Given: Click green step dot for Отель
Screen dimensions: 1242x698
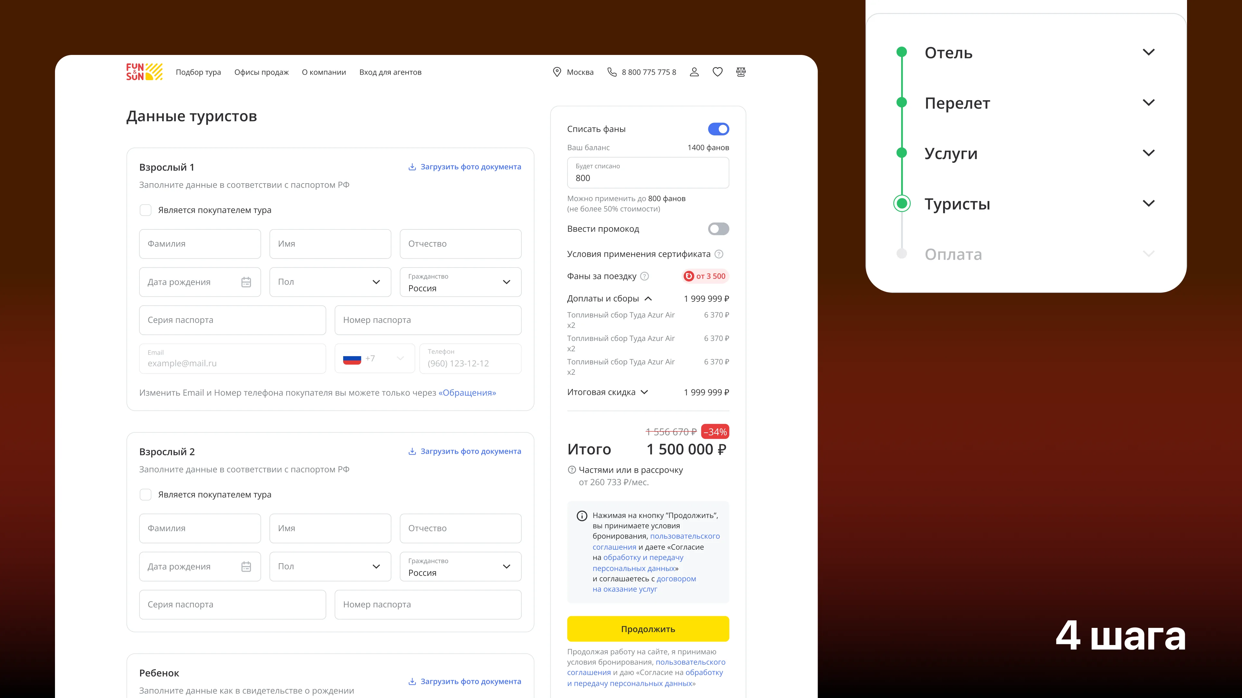Looking at the screenshot, I should [x=902, y=52].
